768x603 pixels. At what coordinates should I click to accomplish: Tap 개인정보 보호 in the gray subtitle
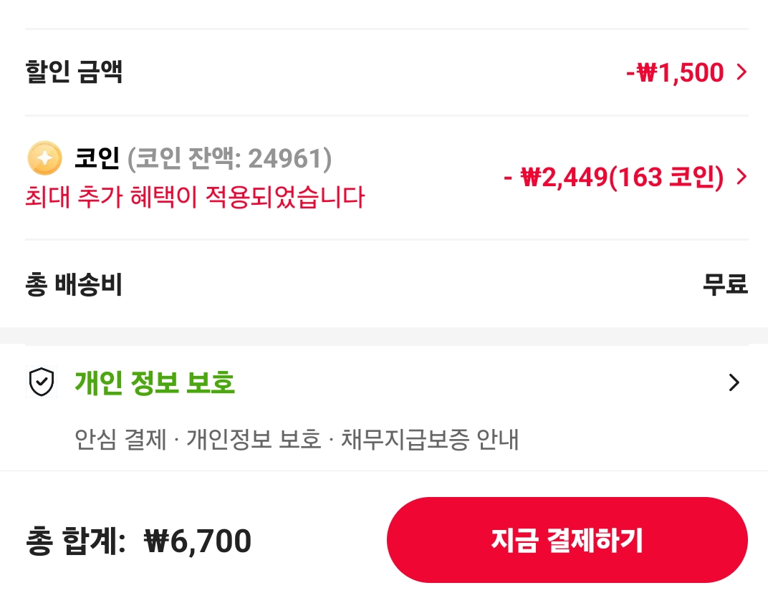[254, 439]
